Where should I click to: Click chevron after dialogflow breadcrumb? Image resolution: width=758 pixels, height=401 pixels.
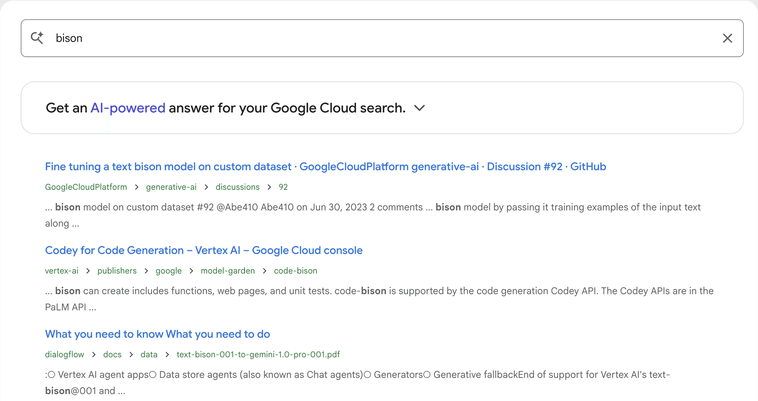click(94, 354)
